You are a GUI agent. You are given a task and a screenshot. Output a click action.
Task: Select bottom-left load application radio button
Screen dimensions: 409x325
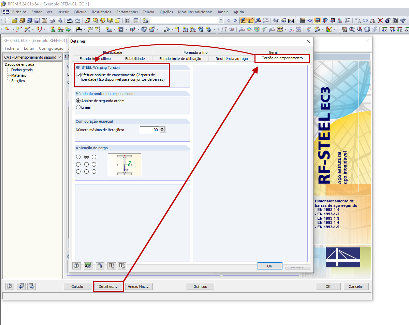[78, 172]
